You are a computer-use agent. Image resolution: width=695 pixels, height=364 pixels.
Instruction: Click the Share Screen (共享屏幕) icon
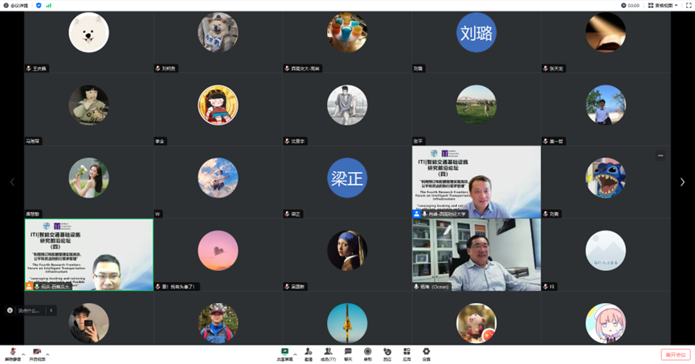point(284,354)
